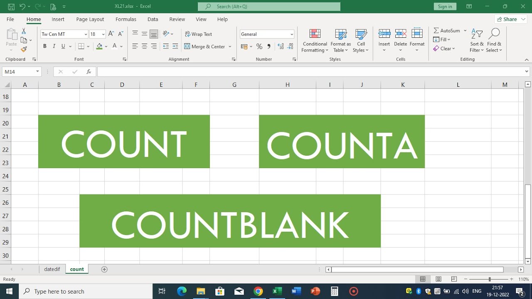Toggle bottom vertical alignment

154,34
